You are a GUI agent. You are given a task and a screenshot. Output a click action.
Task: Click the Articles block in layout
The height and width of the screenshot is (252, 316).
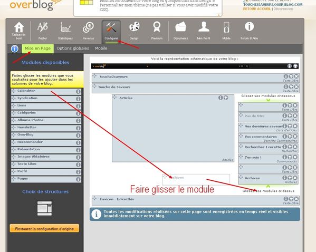(x=173, y=128)
